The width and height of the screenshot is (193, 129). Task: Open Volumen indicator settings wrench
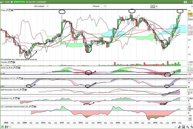point(9,62)
